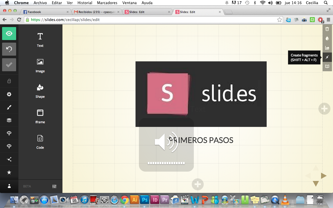Open the user profile icon at sidebar bottom

pos(9,186)
